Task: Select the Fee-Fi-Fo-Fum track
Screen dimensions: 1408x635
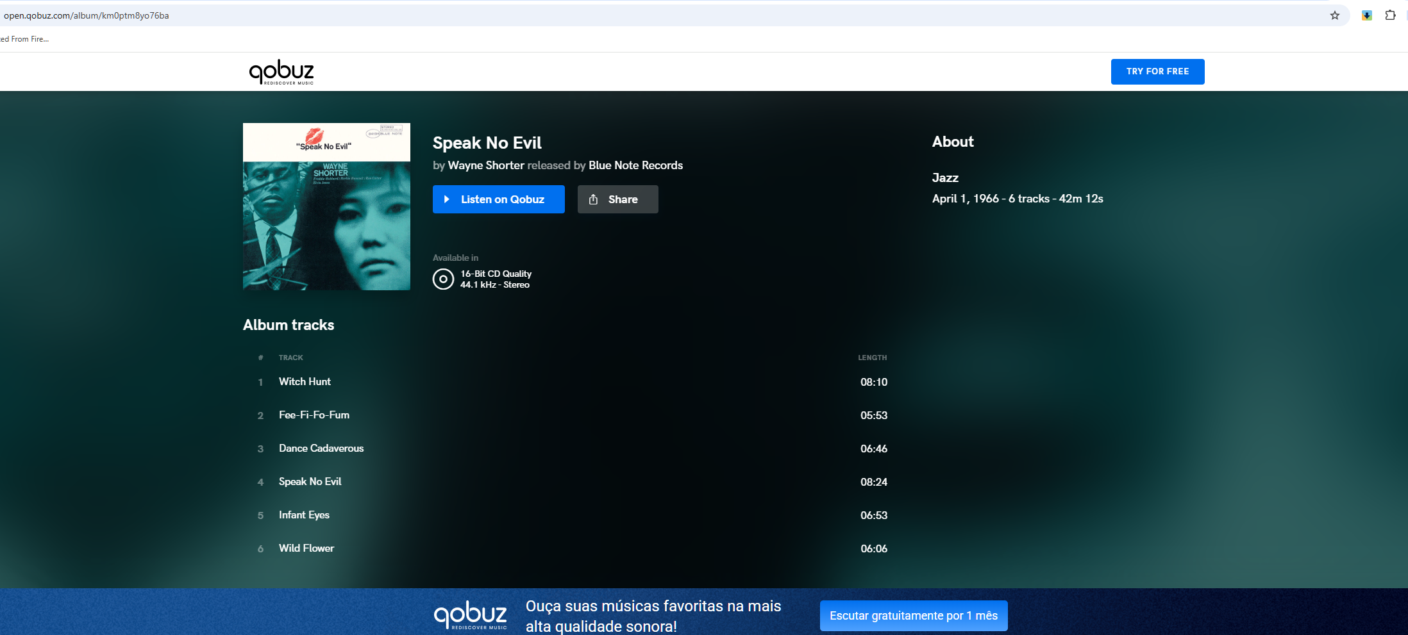Action: [314, 415]
